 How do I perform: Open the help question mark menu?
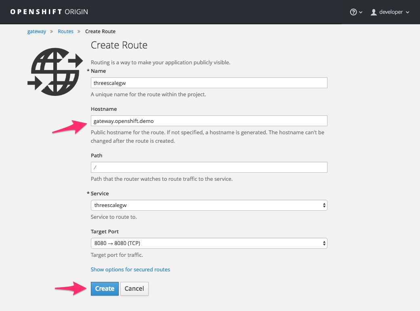coord(354,12)
